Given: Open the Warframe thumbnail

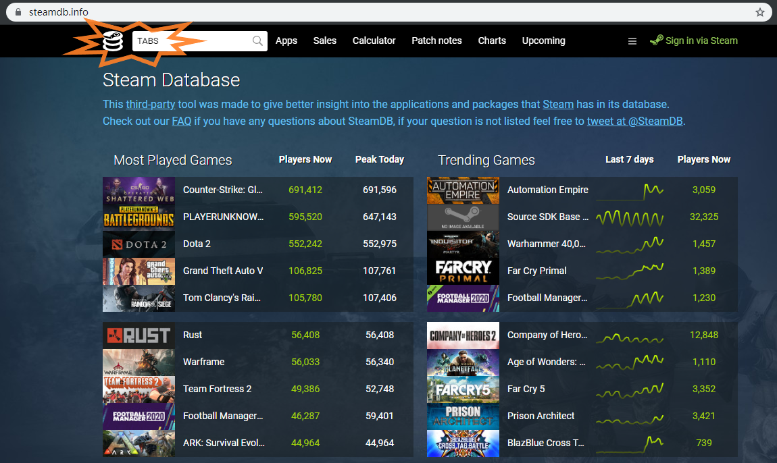Looking at the screenshot, I should pos(139,362).
